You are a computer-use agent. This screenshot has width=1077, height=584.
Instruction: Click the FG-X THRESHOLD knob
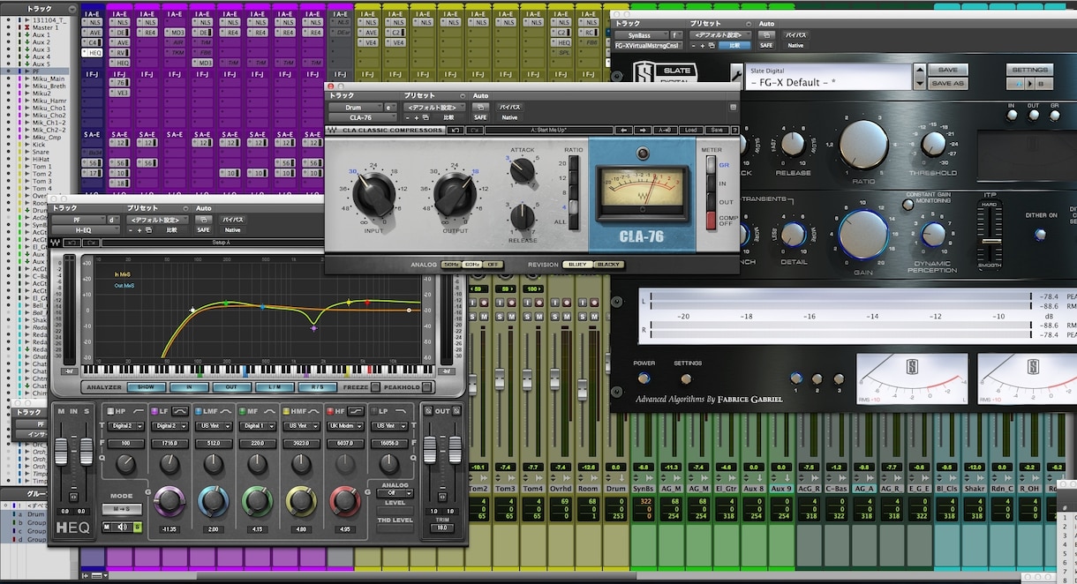(934, 144)
